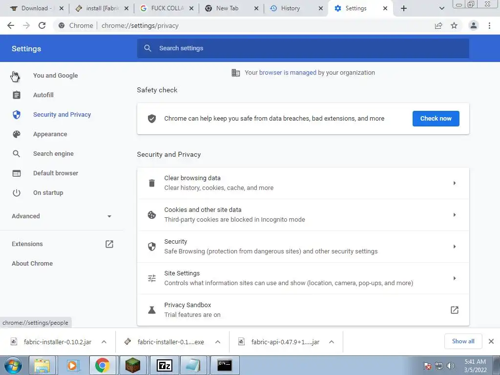Viewport: 500px width, 375px height.
Task: Click the sliders icon for Site Settings
Action: (x=152, y=278)
